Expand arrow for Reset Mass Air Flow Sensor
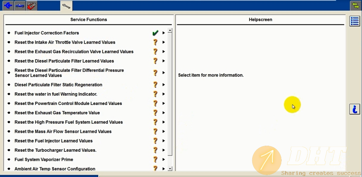This screenshot has width=362, height=177. (164, 131)
